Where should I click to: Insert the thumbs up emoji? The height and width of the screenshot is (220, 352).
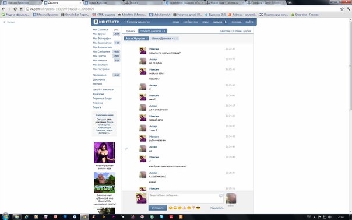point(184,208)
